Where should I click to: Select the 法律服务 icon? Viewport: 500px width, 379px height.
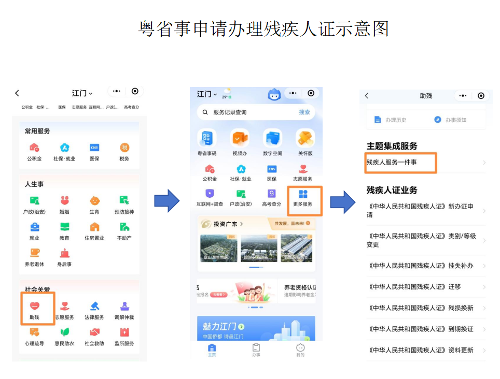[x=94, y=307]
